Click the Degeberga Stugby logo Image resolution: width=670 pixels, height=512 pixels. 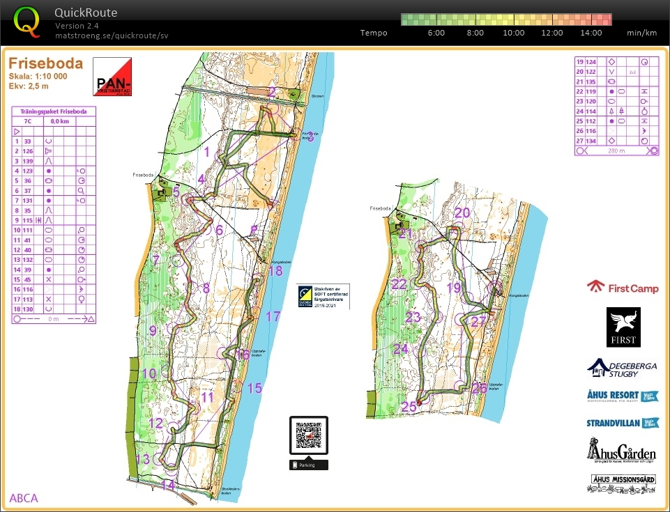pos(622,367)
